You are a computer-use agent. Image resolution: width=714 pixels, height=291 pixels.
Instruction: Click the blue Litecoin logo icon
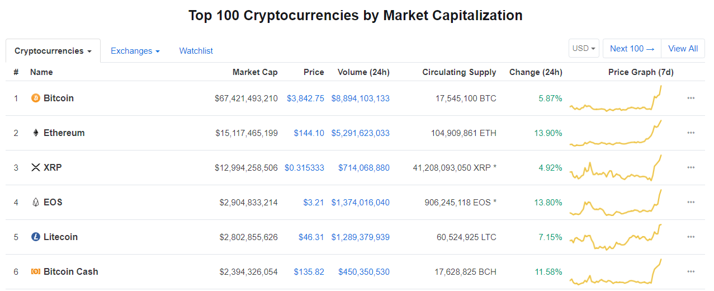pos(36,237)
